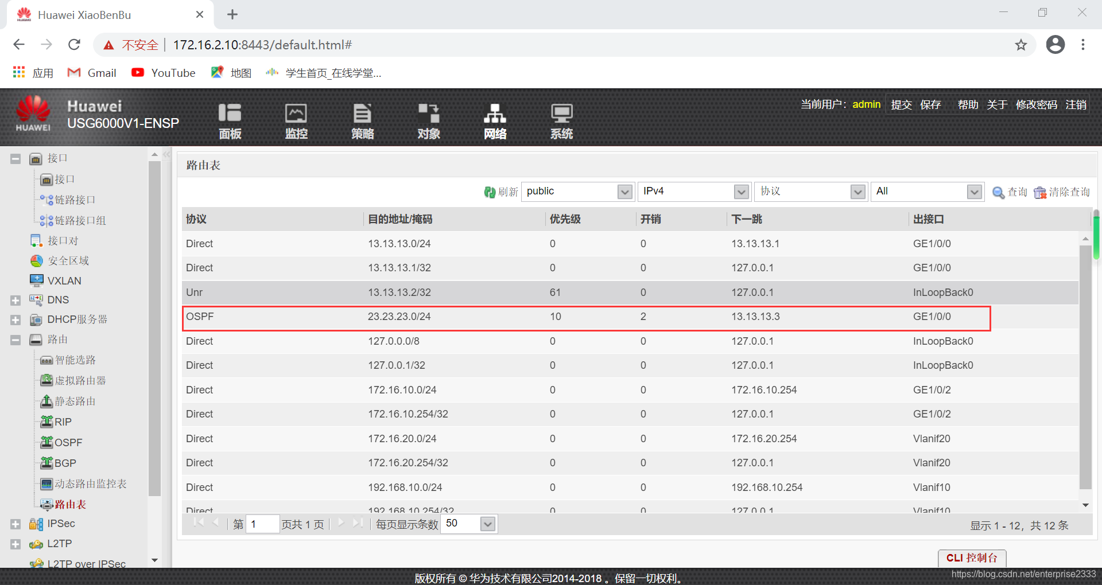
Task: Click the 刷新 refresh icon
Action: coord(490,192)
